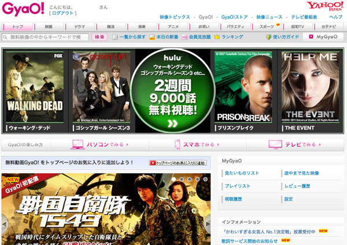Open ランキング with crown icon
Screen dimensions: 347x245
coord(229,37)
